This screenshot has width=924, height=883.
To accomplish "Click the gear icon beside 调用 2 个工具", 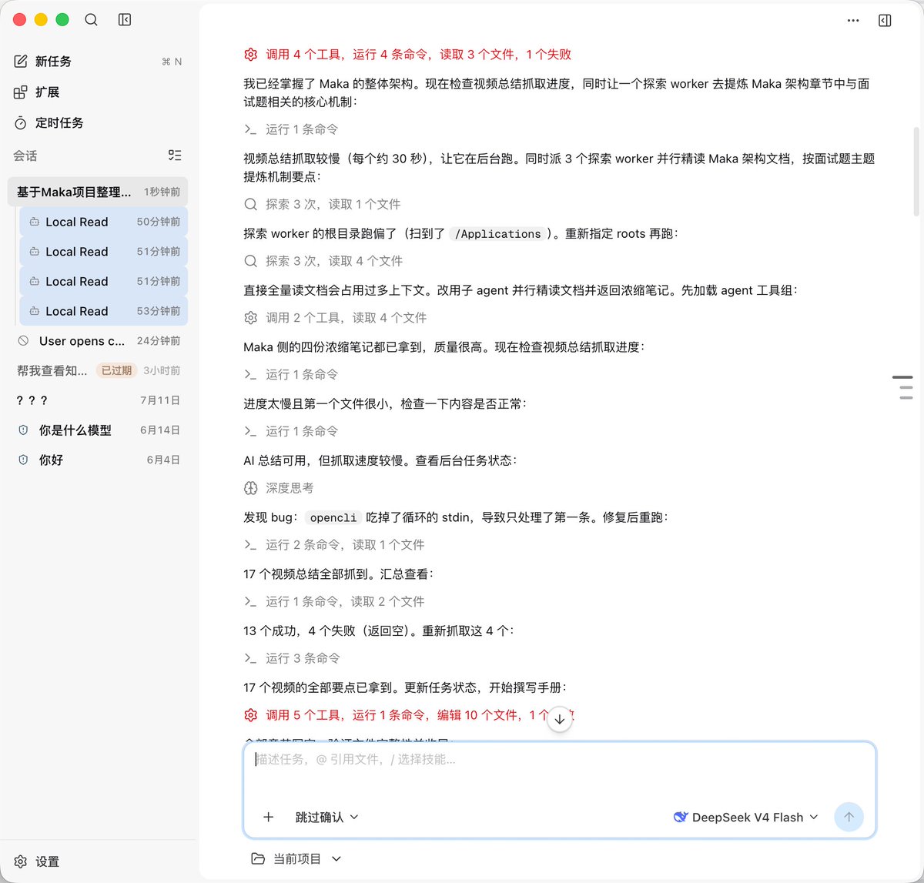I will tap(250, 318).
